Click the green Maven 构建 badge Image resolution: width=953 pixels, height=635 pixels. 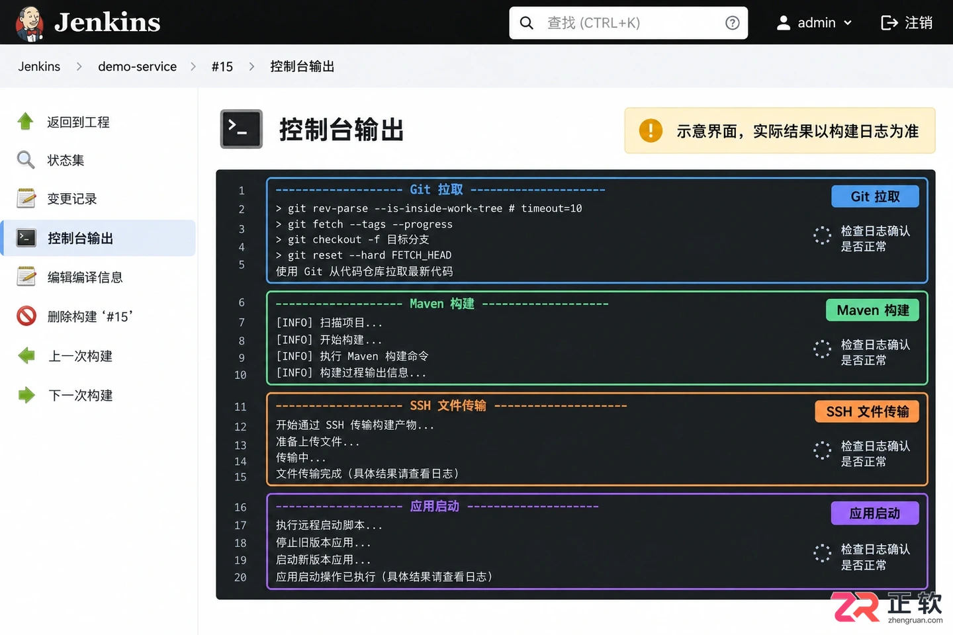[873, 310]
